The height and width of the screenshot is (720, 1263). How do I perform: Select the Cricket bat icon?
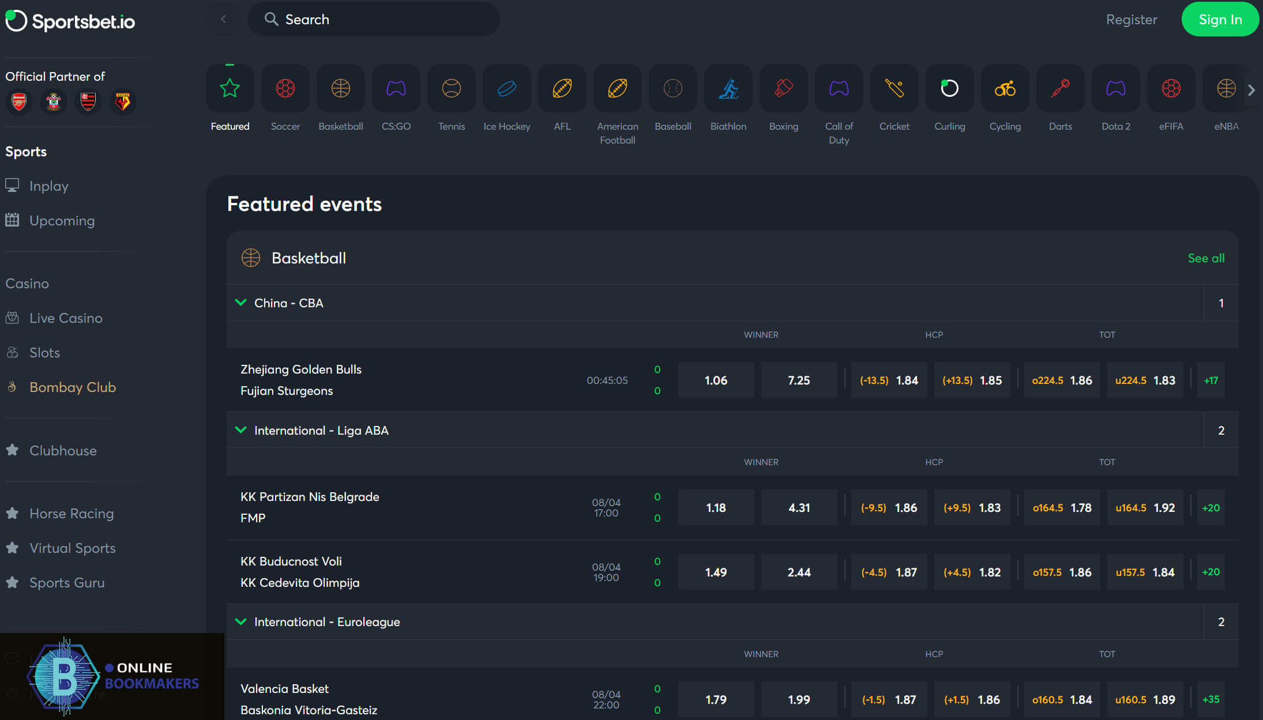(x=894, y=89)
